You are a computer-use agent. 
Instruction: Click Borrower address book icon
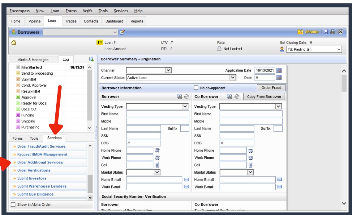tap(179, 97)
